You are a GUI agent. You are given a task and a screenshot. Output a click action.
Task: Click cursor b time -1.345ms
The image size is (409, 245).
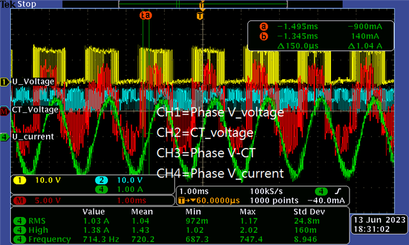click(298, 36)
